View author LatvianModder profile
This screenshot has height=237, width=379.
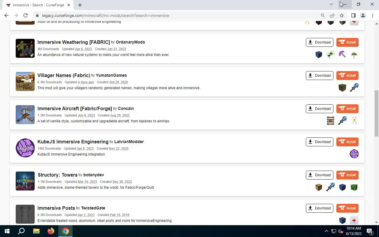tap(129, 142)
